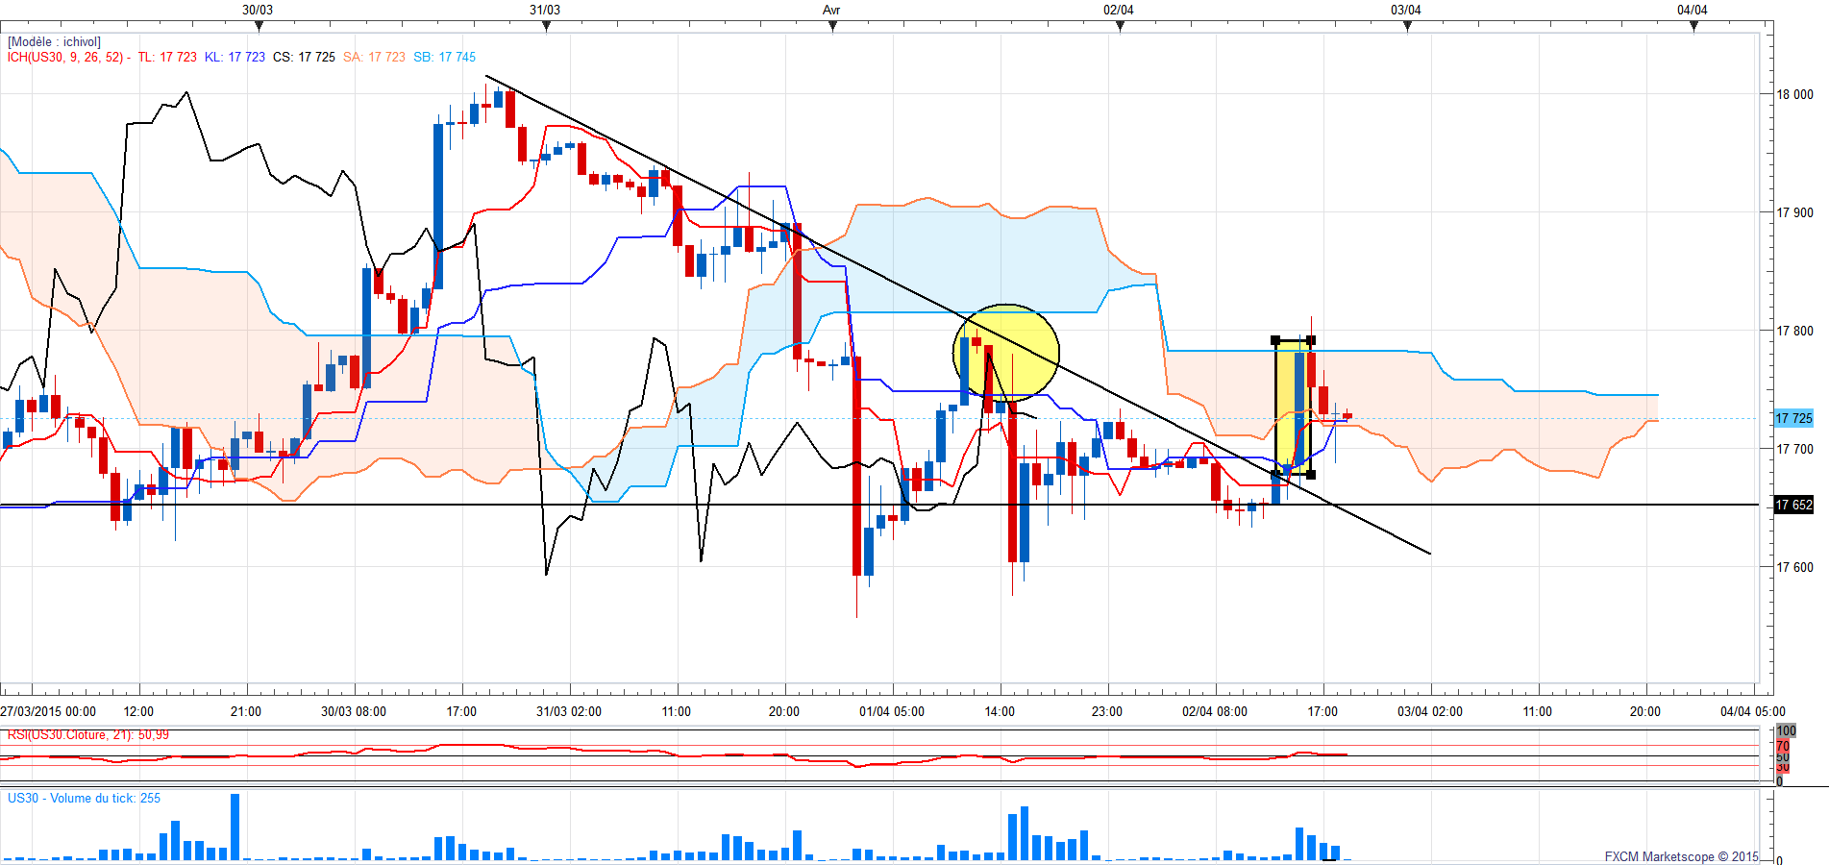Screen dimensions: 1829x865
Task: Click bottom-right handle of yellow rectangle
Action: click(1311, 474)
